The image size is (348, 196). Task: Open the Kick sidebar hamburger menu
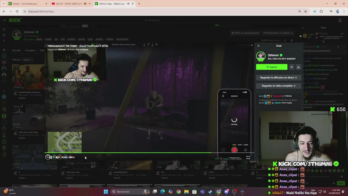[x=4, y=20]
